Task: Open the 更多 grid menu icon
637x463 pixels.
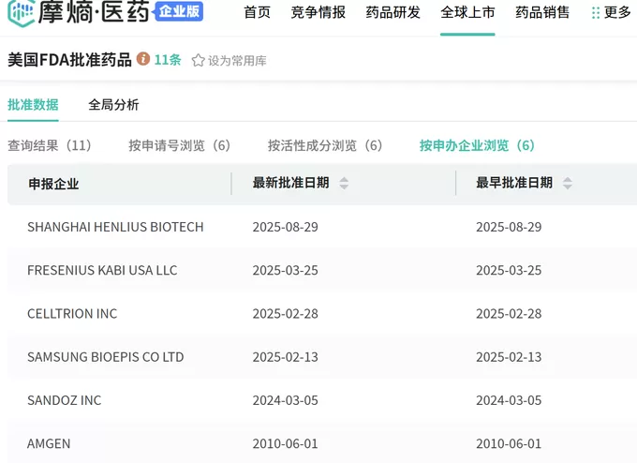Action: point(596,13)
